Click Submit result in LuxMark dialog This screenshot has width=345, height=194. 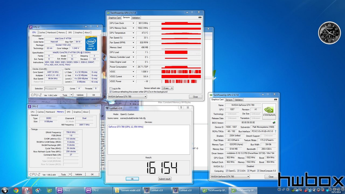(165, 179)
